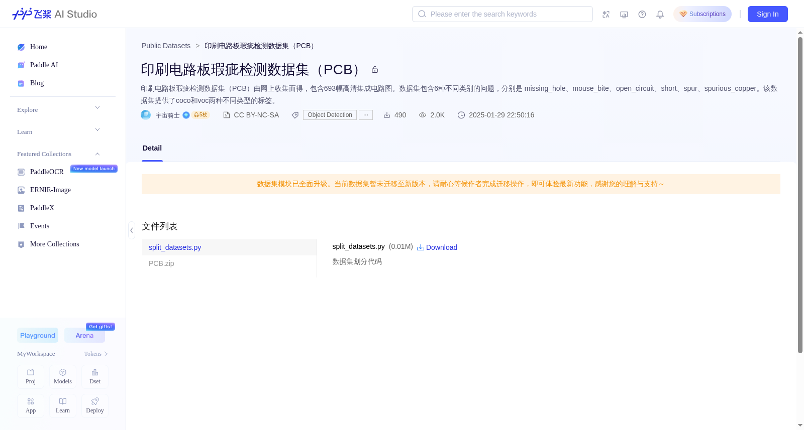The width and height of the screenshot is (804, 430).
Task: Select the Detail tab
Action: point(152,149)
